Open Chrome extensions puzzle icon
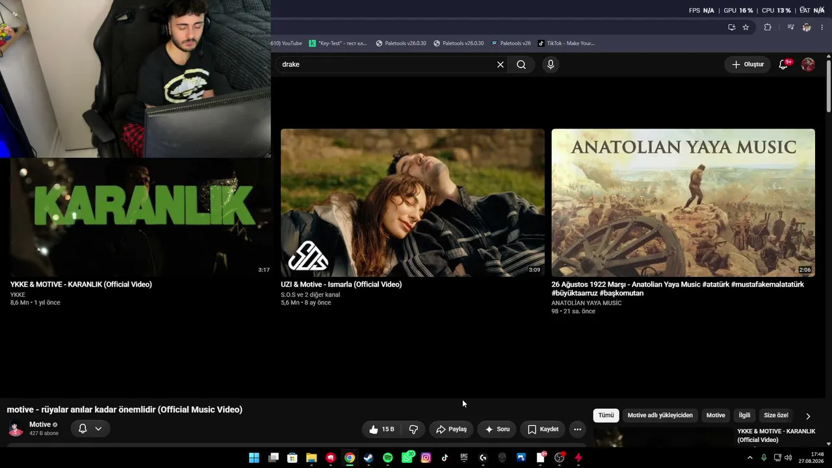This screenshot has width=832, height=468. 768,27
